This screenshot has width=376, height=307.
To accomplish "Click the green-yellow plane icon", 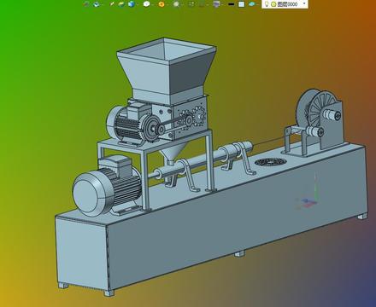I will click(121, 4).
